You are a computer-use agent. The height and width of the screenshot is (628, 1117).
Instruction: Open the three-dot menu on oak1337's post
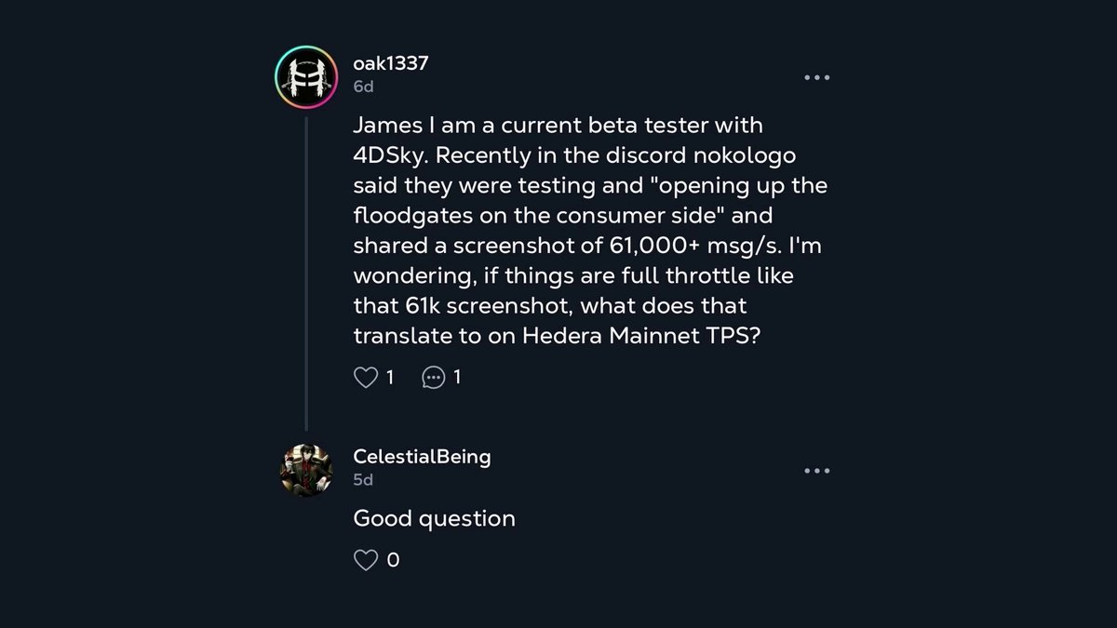tap(816, 77)
